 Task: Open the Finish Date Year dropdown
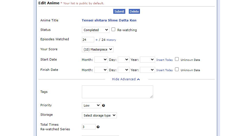pyautogui.click(x=147, y=70)
